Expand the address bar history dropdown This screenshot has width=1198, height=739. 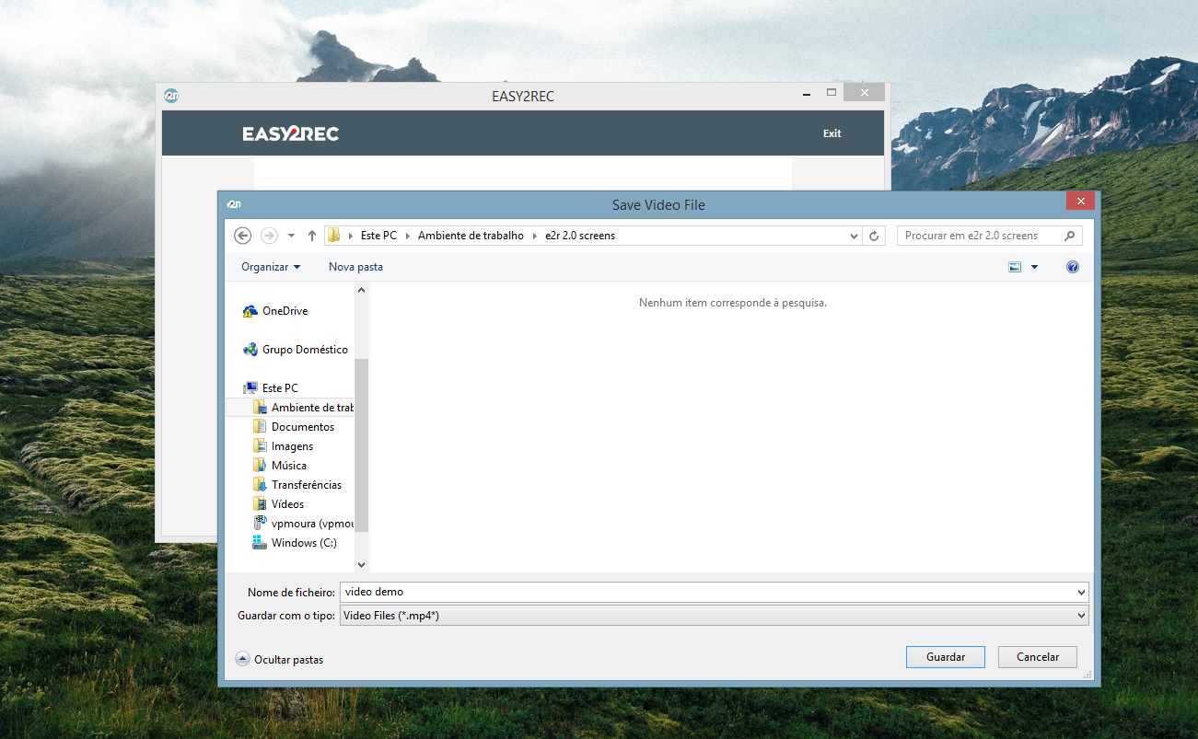854,236
